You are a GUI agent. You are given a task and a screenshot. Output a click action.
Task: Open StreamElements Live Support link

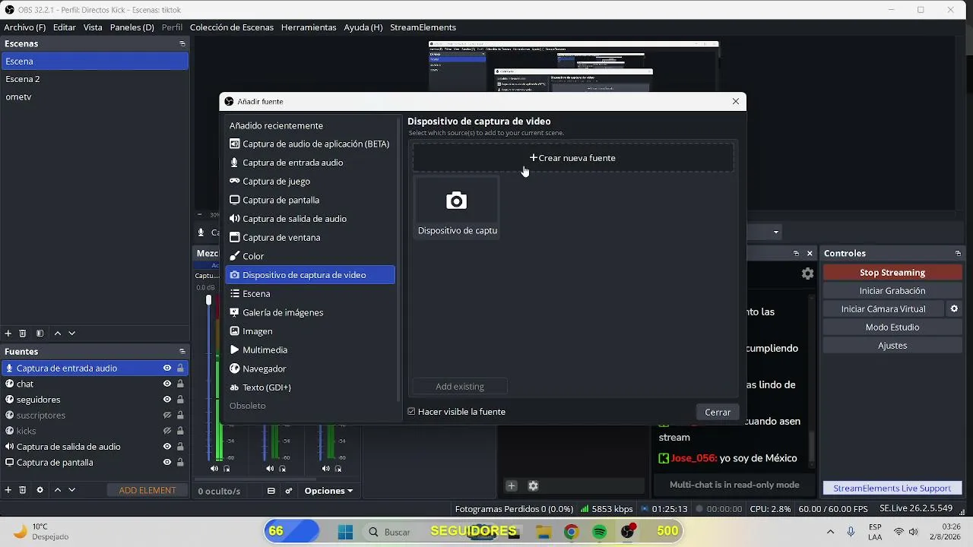[x=892, y=489]
